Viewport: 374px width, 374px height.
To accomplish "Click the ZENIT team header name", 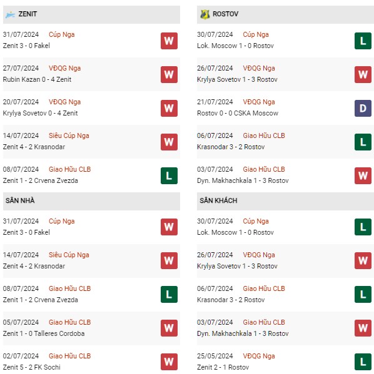I will click(x=28, y=14).
